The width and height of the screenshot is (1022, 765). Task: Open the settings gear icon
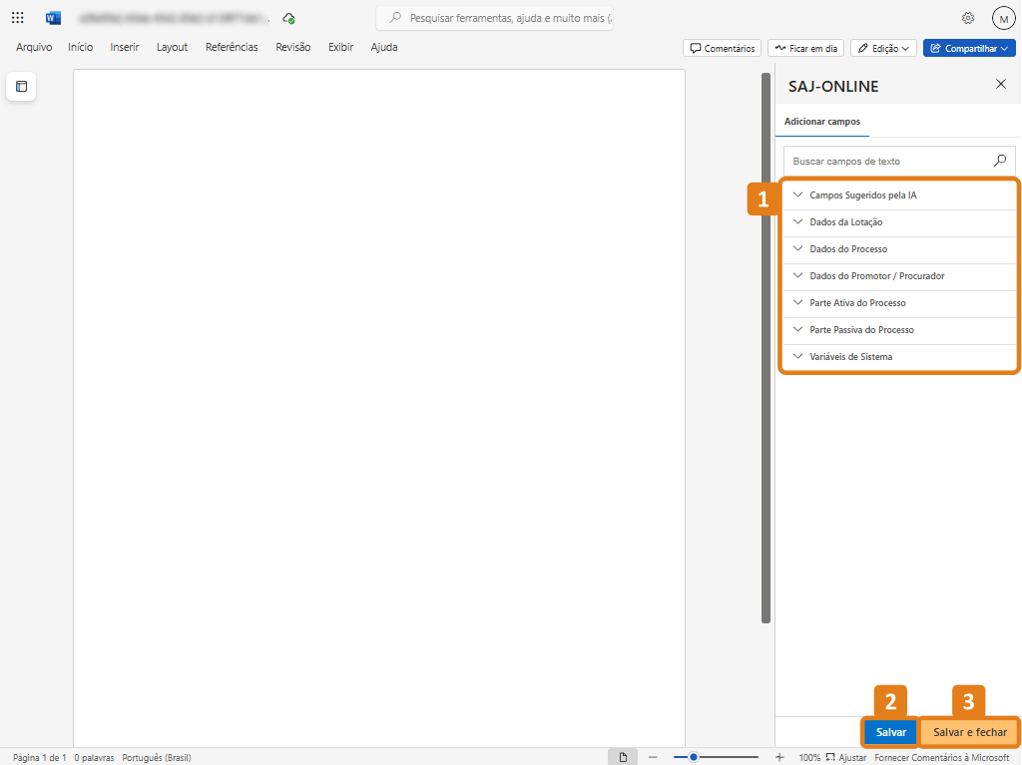click(x=967, y=18)
